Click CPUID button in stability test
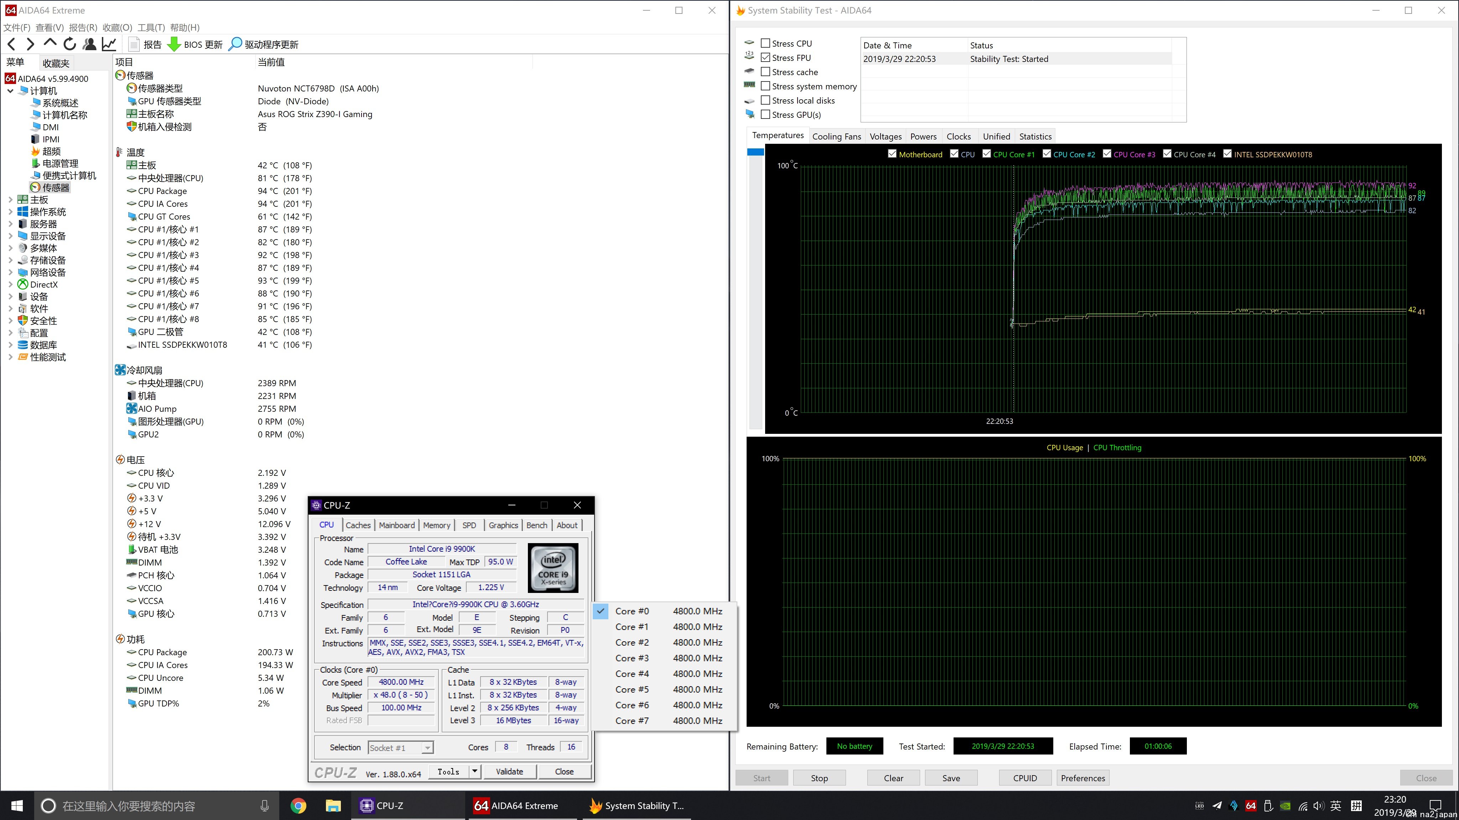Screen dimensions: 1459x820 (x=1025, y=778)
